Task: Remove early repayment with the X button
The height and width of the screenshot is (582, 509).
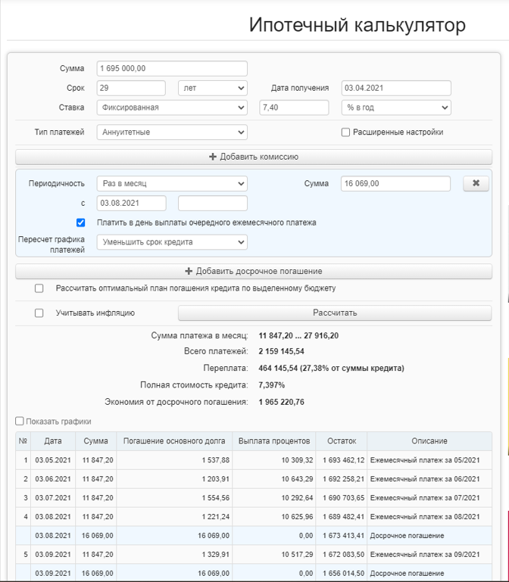Action: [x=476, y=183]
